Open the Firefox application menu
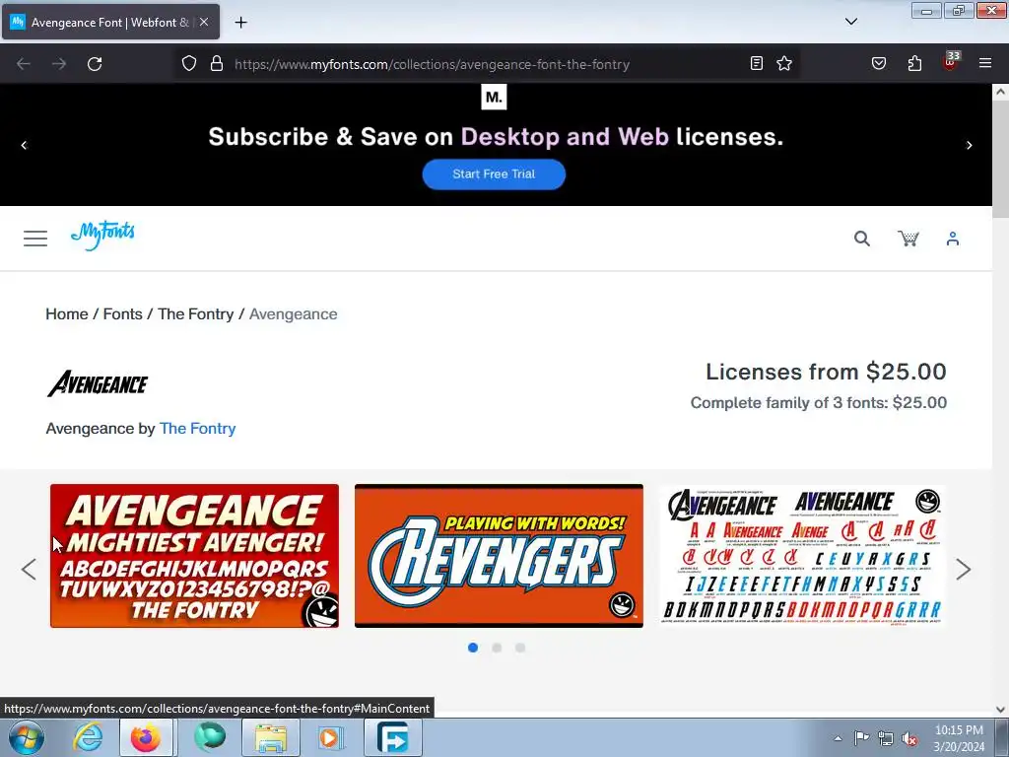Viewport: 1009px width, 757px height. coord(985,64)
